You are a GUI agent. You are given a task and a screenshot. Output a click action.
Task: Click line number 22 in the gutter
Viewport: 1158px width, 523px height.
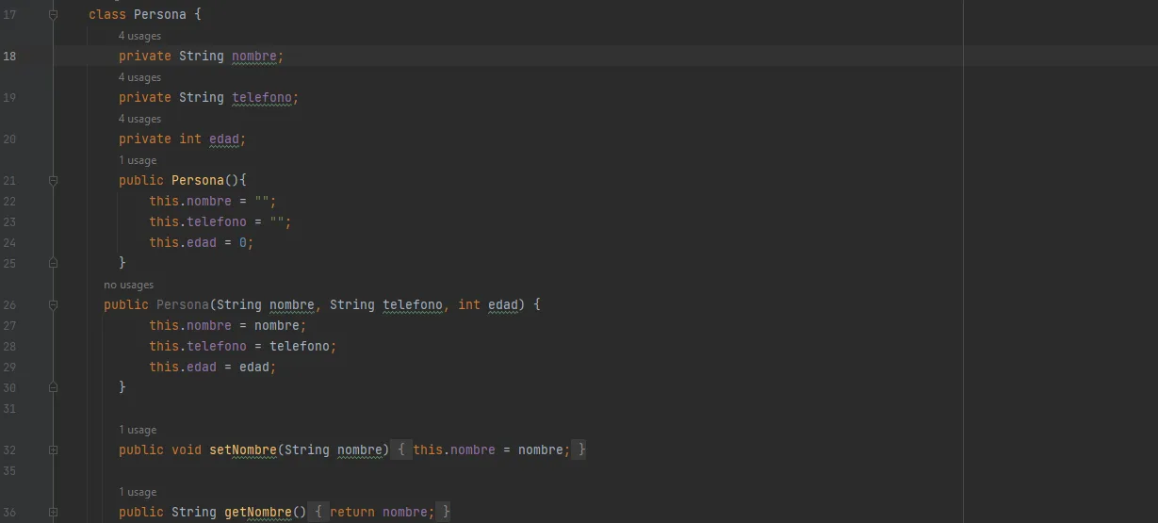(9, 202)
